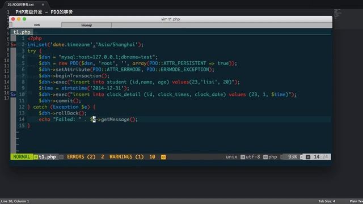
Task: Click utf-8 encoding in statusline
Action: [x=253, y=157]
